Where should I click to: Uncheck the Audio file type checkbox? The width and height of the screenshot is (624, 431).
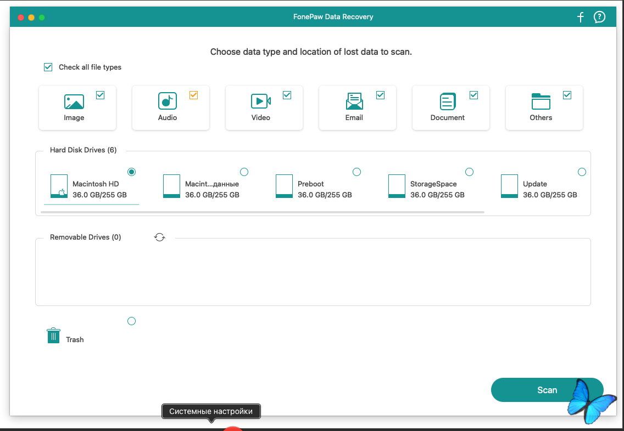pos(193,95)
